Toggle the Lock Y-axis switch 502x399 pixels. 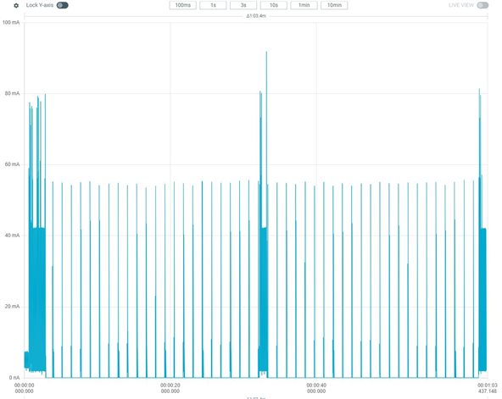(x=63, y=5)
